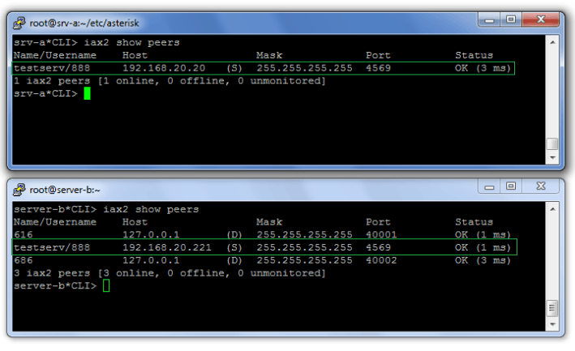
Task: Click the PuTTY icon in the srv-a window title
Action: coord(19,23)
